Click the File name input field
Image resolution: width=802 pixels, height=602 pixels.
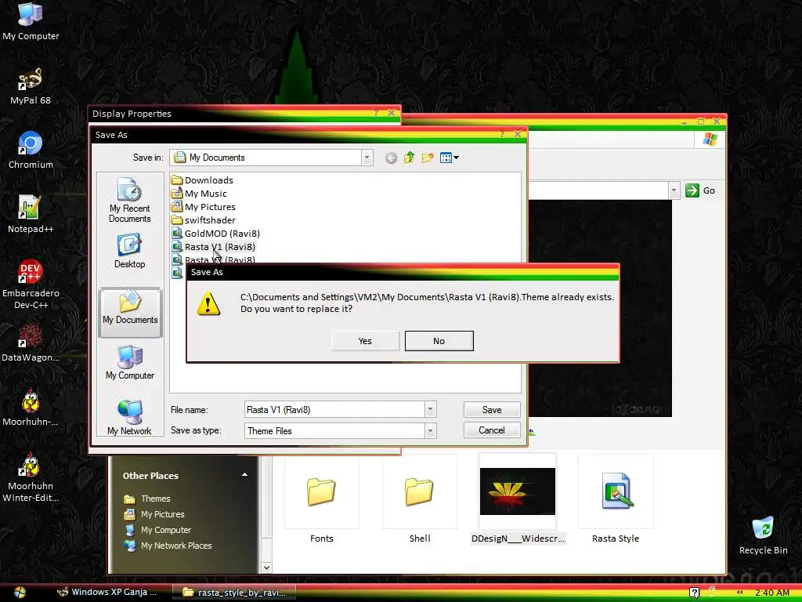tap(334, 409)
